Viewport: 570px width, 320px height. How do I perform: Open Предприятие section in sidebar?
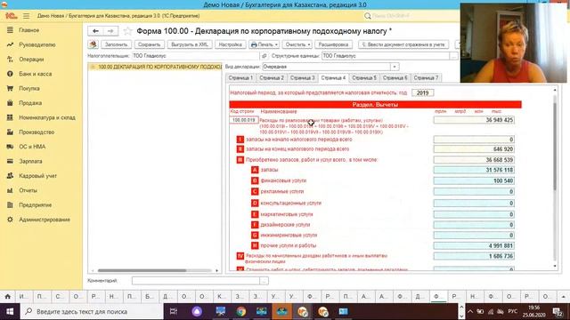(x=36, y=205)
